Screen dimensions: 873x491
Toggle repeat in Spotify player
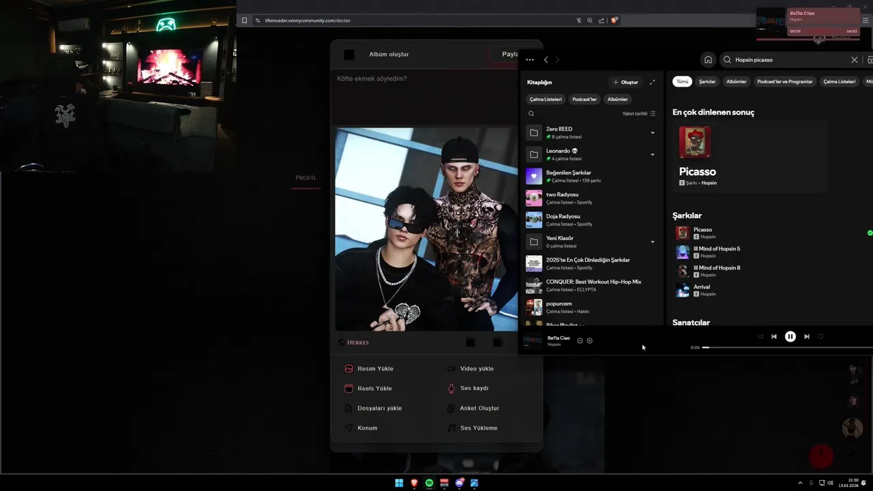(x=820, y=336)
